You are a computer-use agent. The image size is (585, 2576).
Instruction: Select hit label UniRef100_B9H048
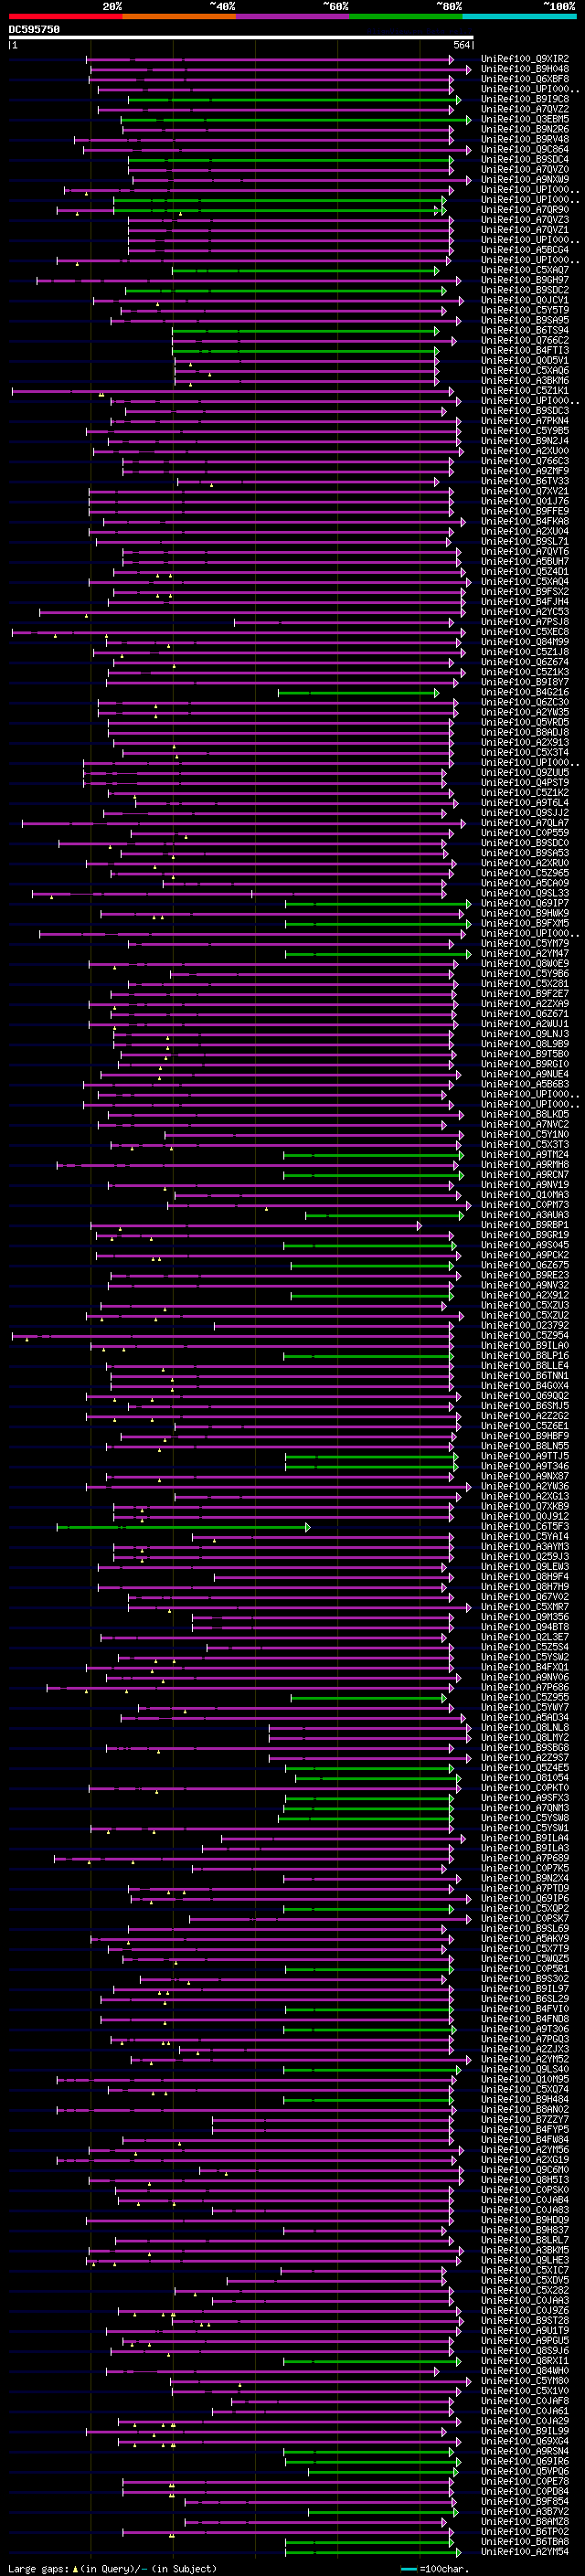coord(525,69)
